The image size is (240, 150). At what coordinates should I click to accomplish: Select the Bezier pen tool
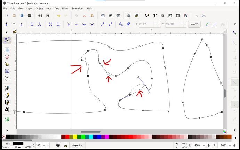tap(7, 88)
